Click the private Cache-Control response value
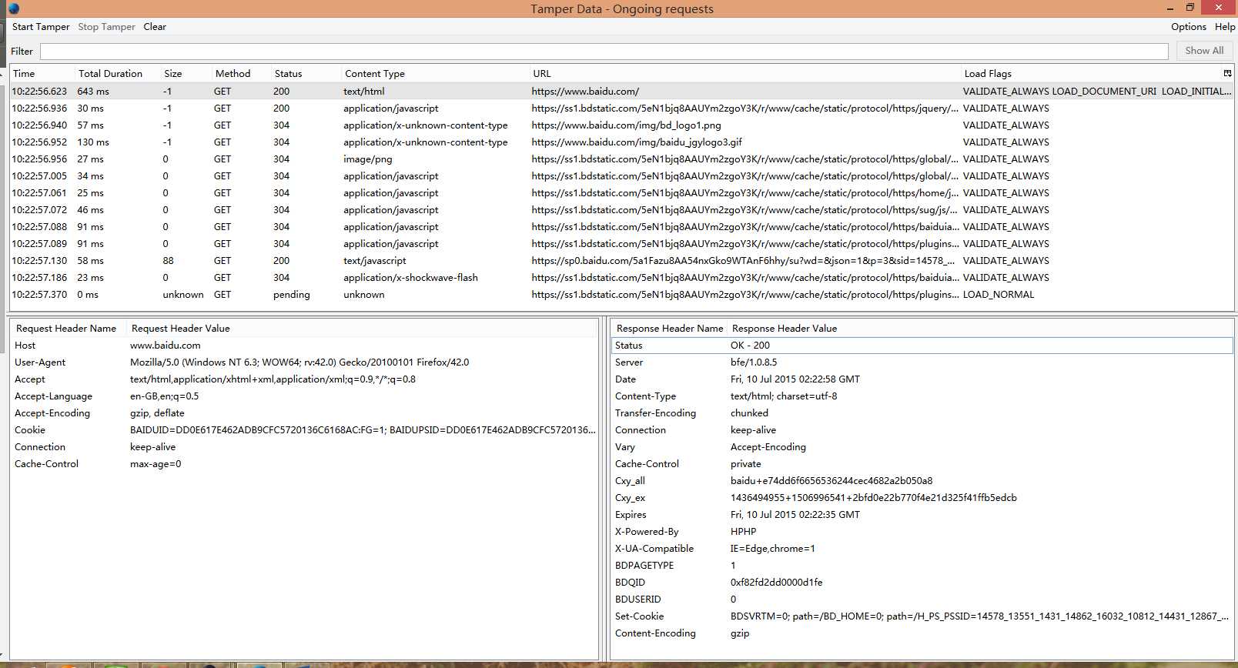Screen dimensions: 1238x668 [745, 464]
